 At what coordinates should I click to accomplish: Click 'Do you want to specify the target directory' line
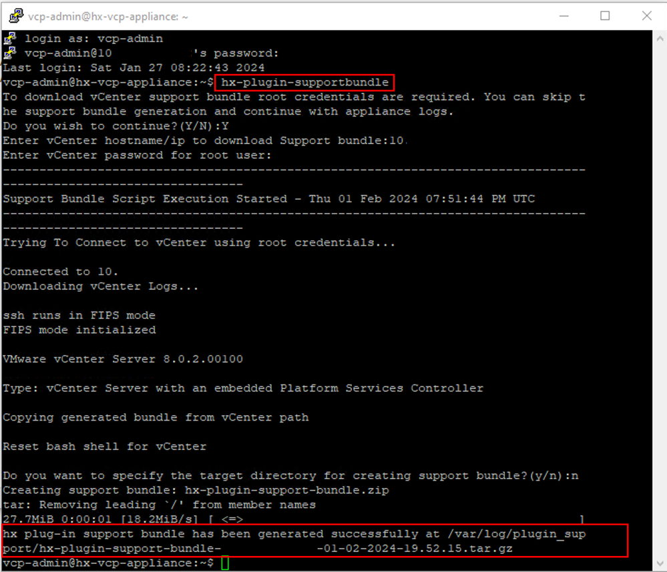(290, 475)
